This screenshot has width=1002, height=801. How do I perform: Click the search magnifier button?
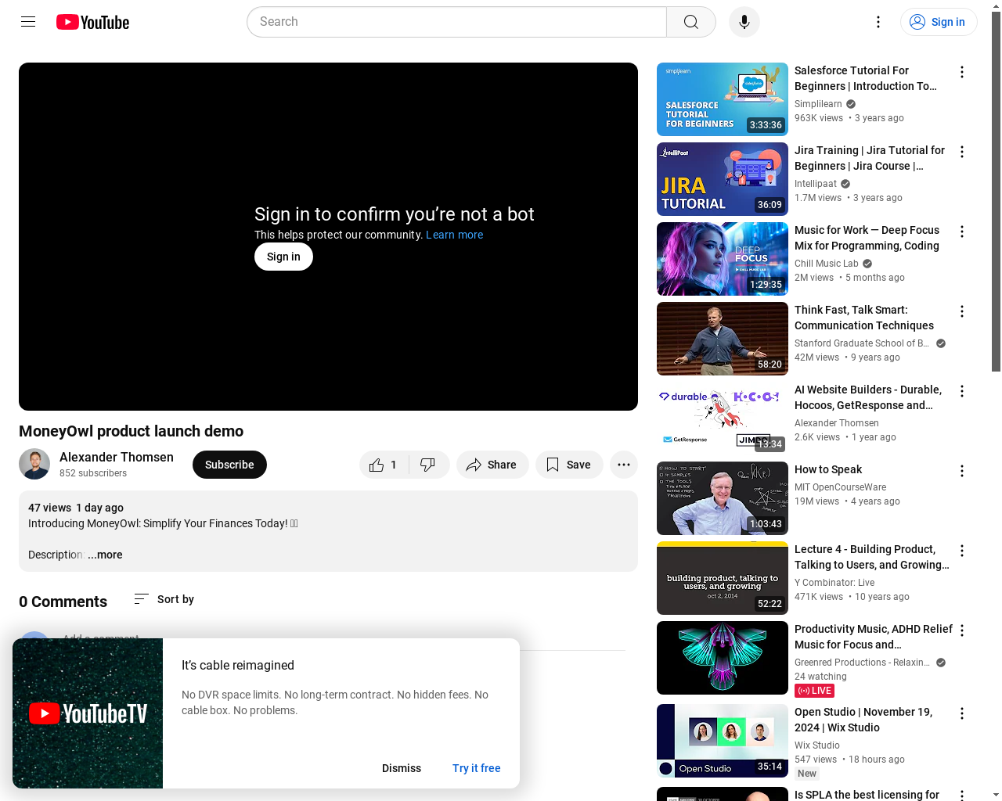pyautogui.click(x=690, y=22)
